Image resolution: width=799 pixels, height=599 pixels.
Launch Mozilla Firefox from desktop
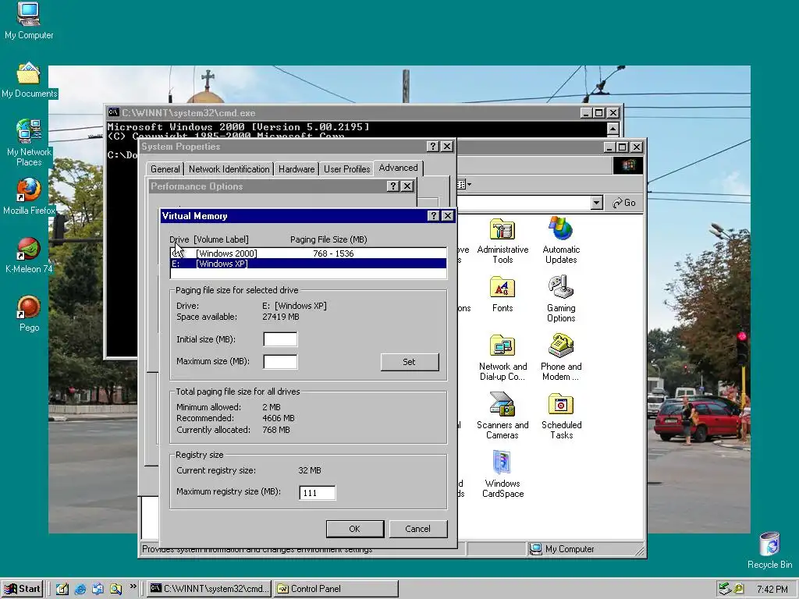click(29, 197)
